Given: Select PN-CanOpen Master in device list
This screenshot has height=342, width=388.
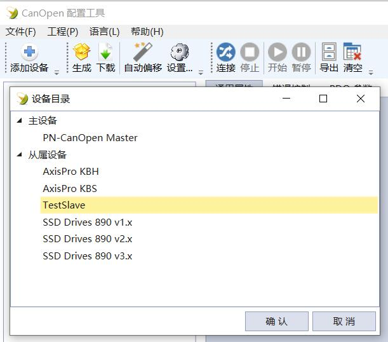Looking at the screenshot, I should [x=90, y=138].
